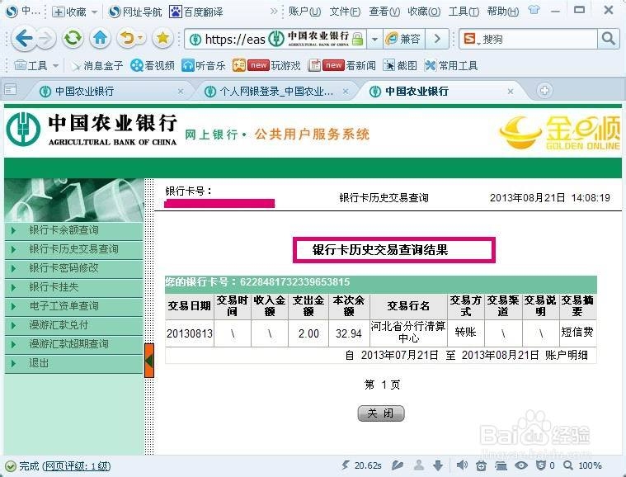This screenshot has width=626, height=477.
Task: Expand the undo button dropdown arrow
Action: pos(141,38)
